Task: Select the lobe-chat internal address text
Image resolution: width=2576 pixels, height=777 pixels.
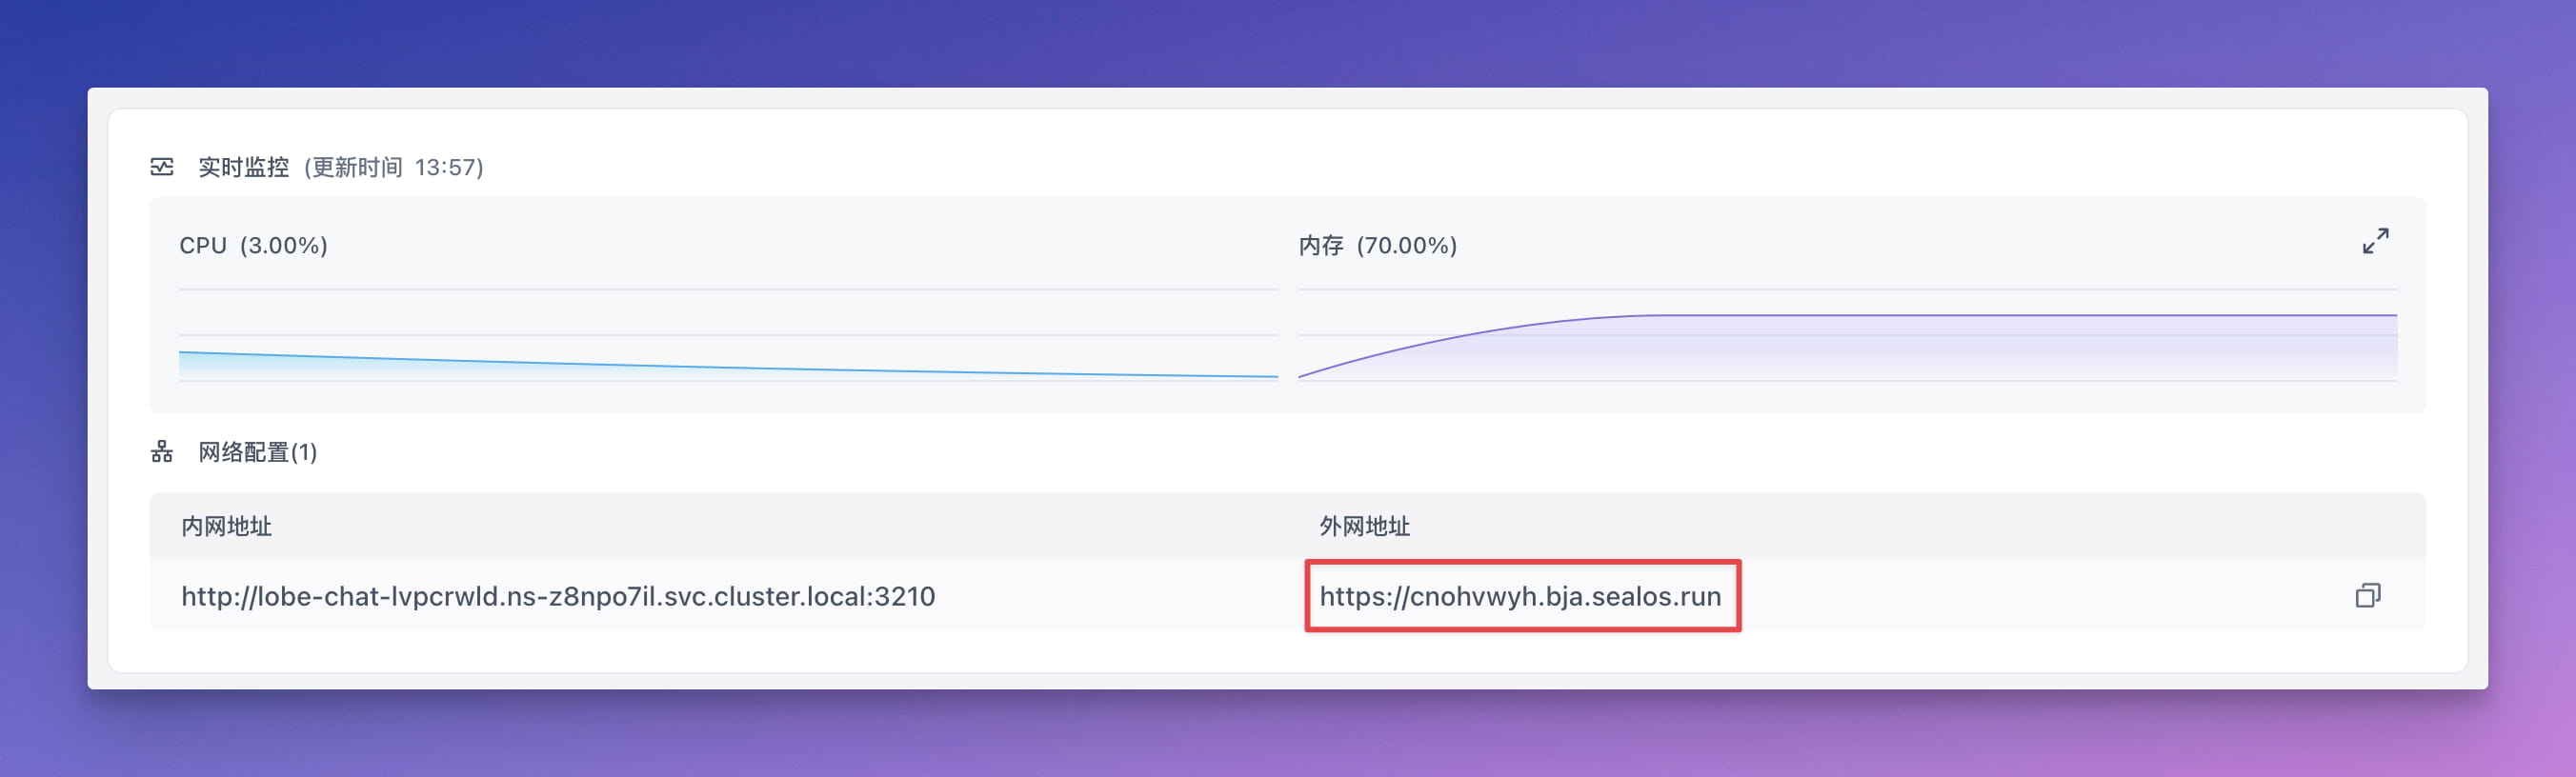Action: [558, 596]
